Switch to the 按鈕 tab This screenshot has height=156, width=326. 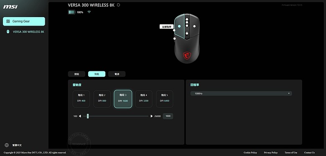click(x=77, y=74)
